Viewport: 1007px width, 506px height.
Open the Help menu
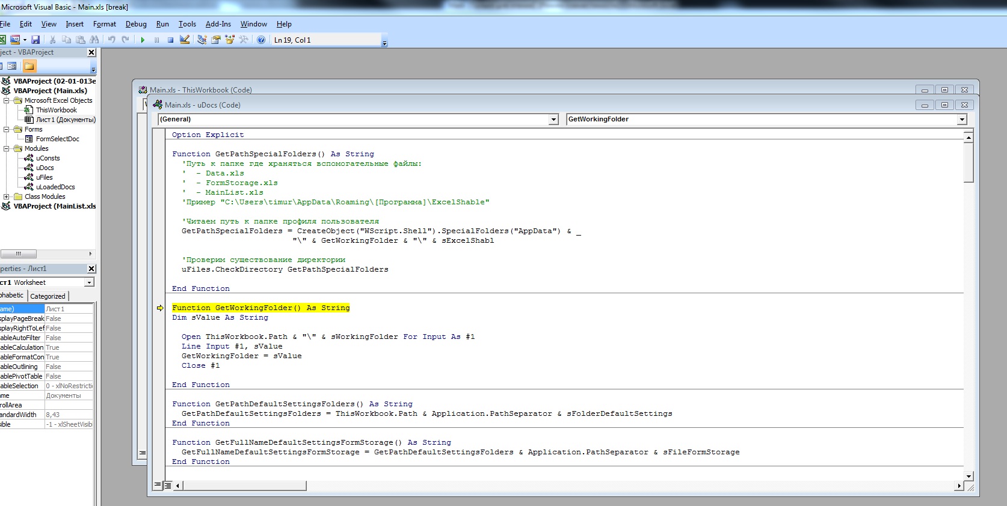284,24
